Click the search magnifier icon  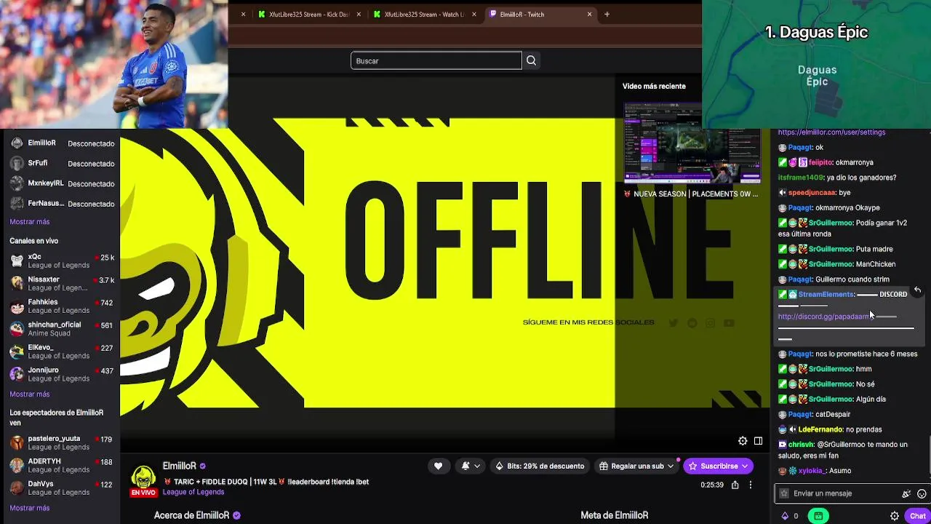click(x=531, y=60)
